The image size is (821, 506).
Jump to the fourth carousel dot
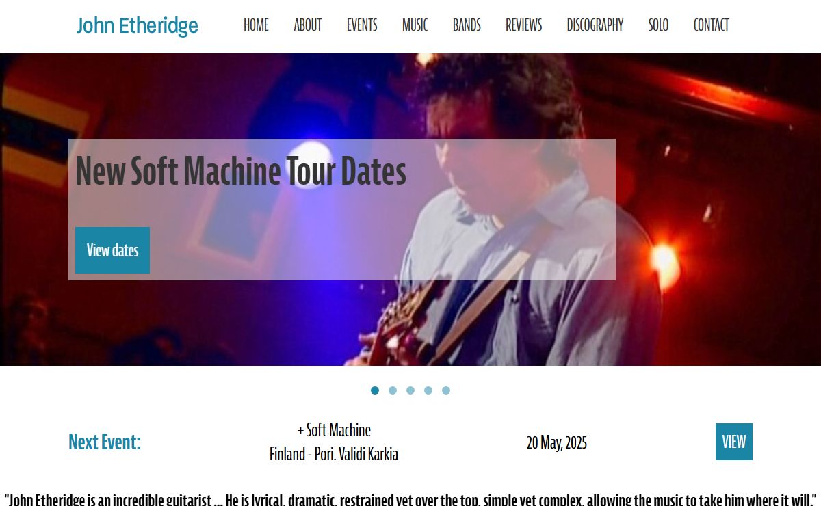click(x=428, y=390)
